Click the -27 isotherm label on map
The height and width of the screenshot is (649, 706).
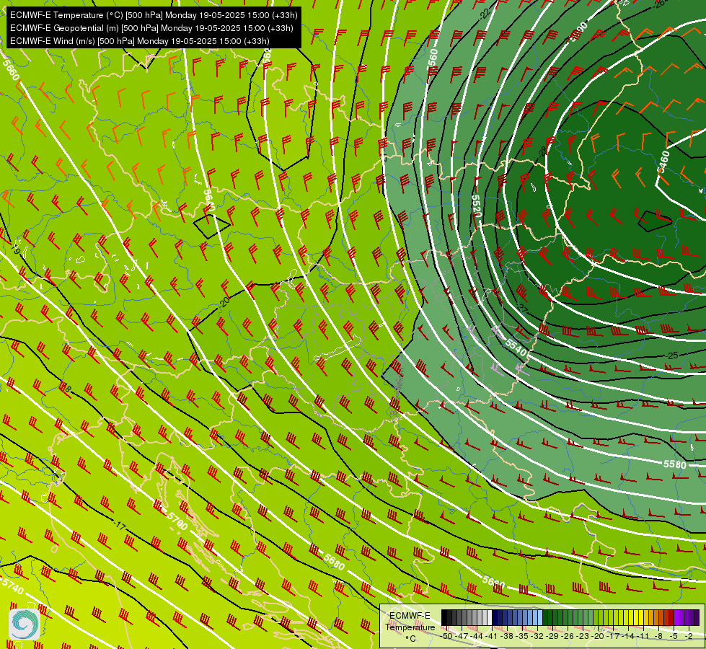522,309
